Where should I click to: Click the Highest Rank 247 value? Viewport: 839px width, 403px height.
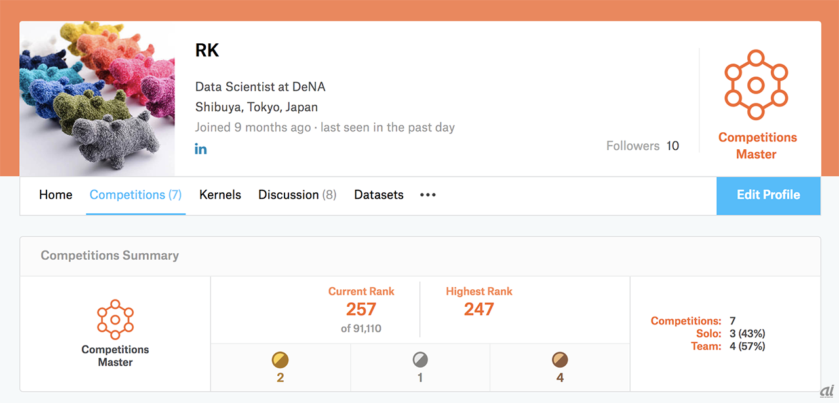(x=479, y=309)
